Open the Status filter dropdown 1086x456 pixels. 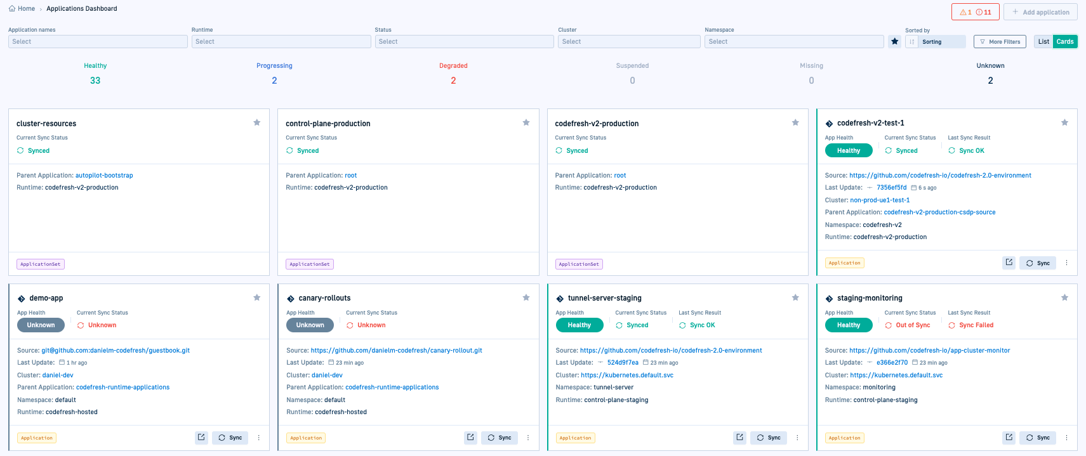click(x=464, y=42)
